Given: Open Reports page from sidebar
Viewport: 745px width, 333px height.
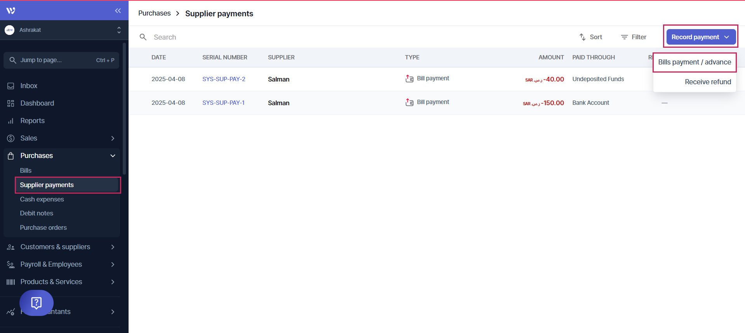Looking at the screenshot, I should (x=32, y=121).
